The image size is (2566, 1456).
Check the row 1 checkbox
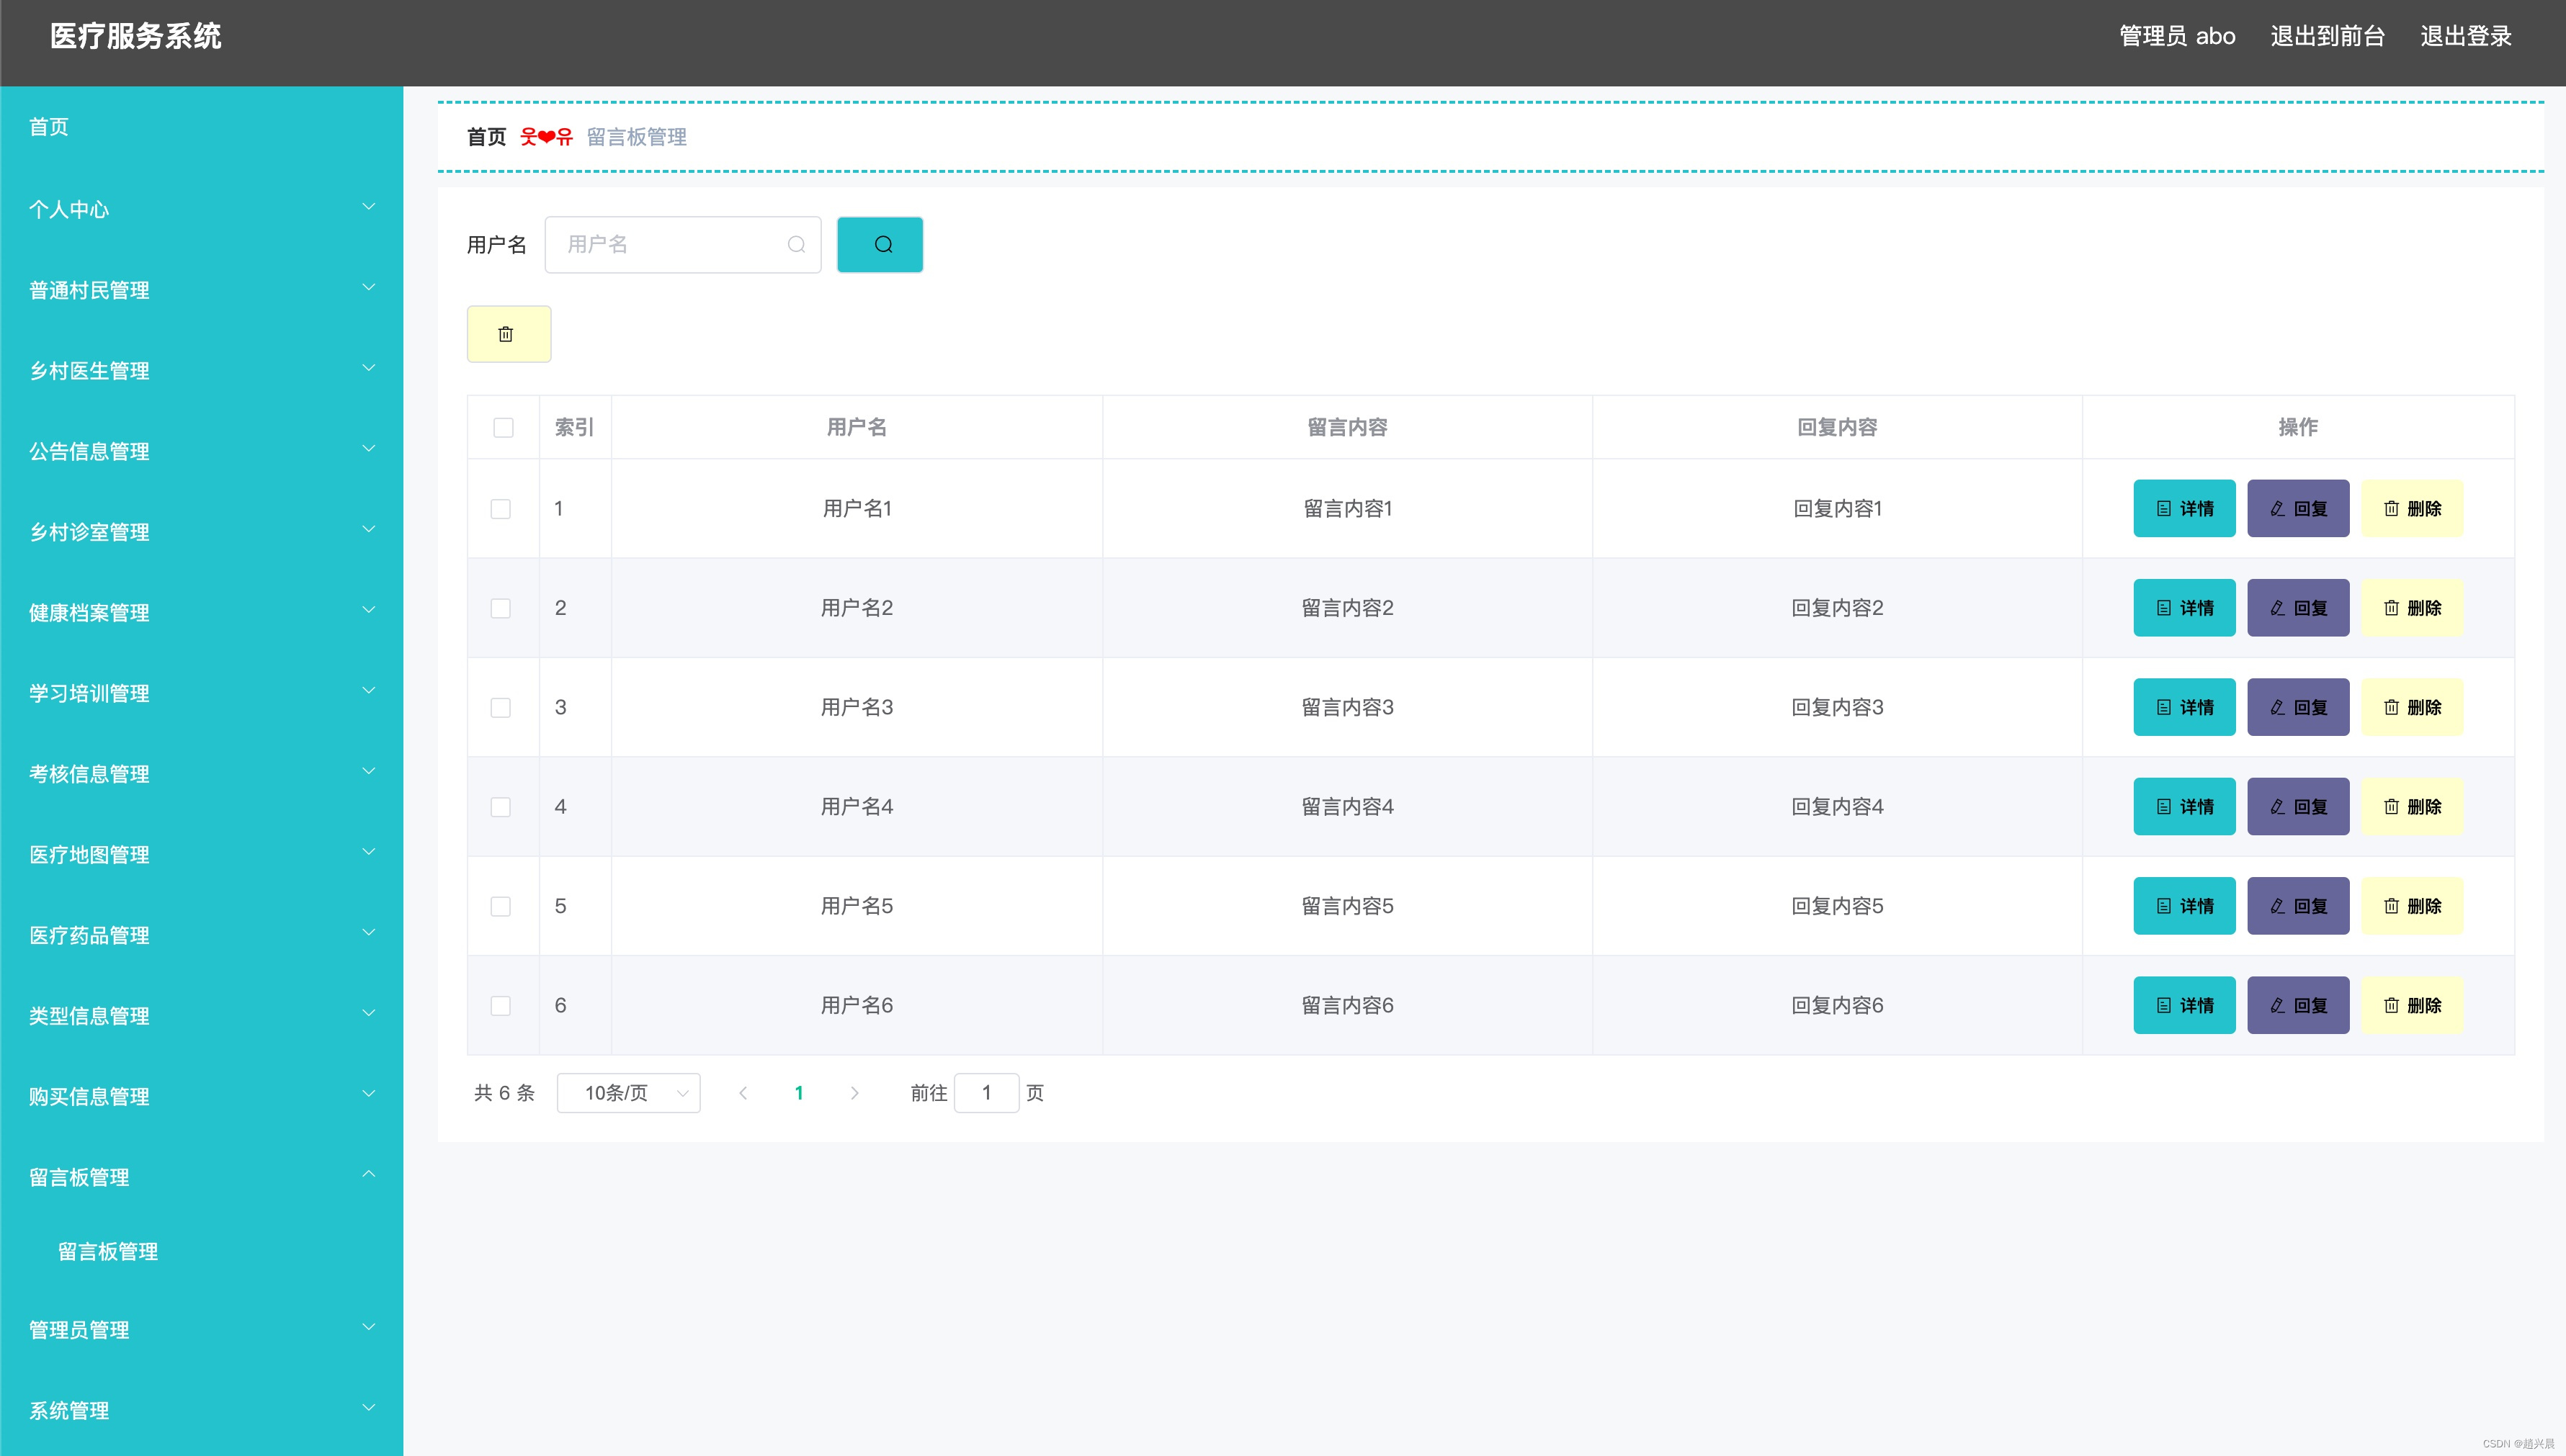[501, 509]
